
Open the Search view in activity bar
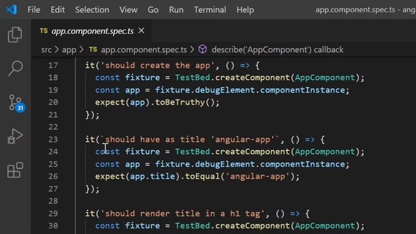click(x=15, y=68)
